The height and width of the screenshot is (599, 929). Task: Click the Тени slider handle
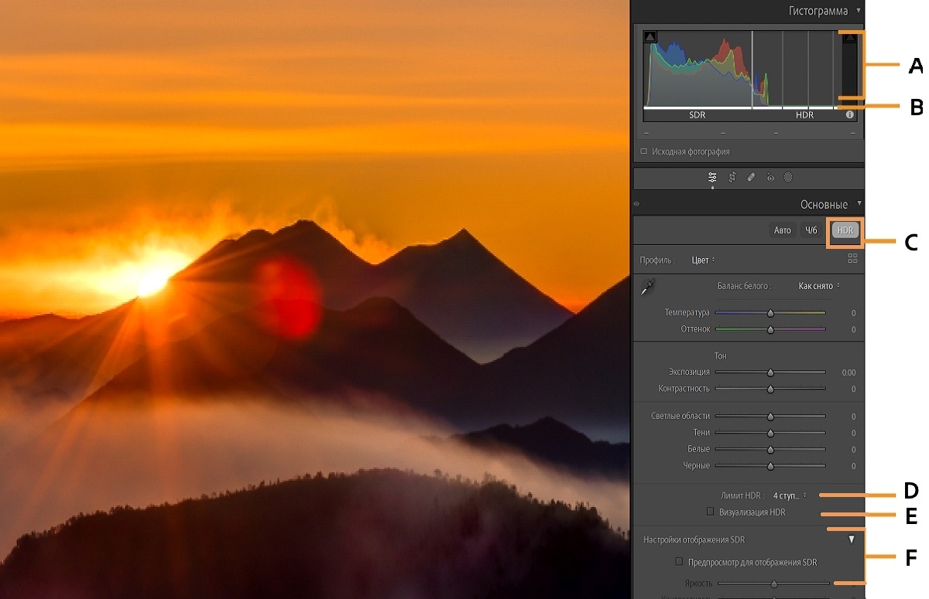pyautogui.click(x=770, y=433)
